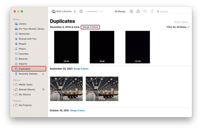Click the search magnifier icon
Image resolution: width=202 pixels, height=130 pixels.
pyautogui.click(x=158, y=11)
